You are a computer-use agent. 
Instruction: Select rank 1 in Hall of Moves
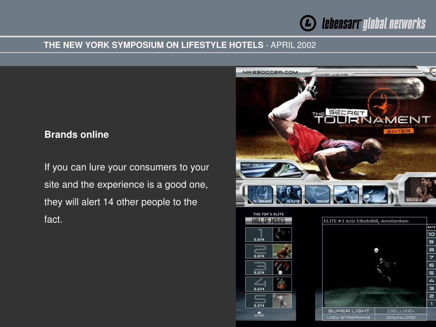(268, 235)
